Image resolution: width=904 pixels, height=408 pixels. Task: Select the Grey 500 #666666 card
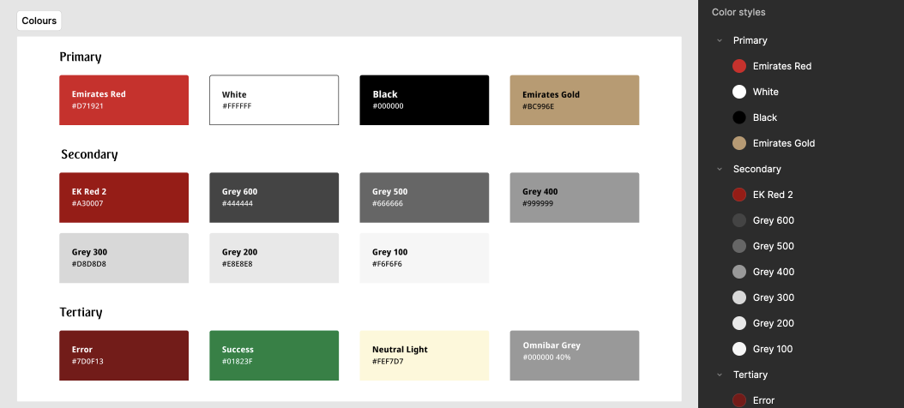point(425,198)
